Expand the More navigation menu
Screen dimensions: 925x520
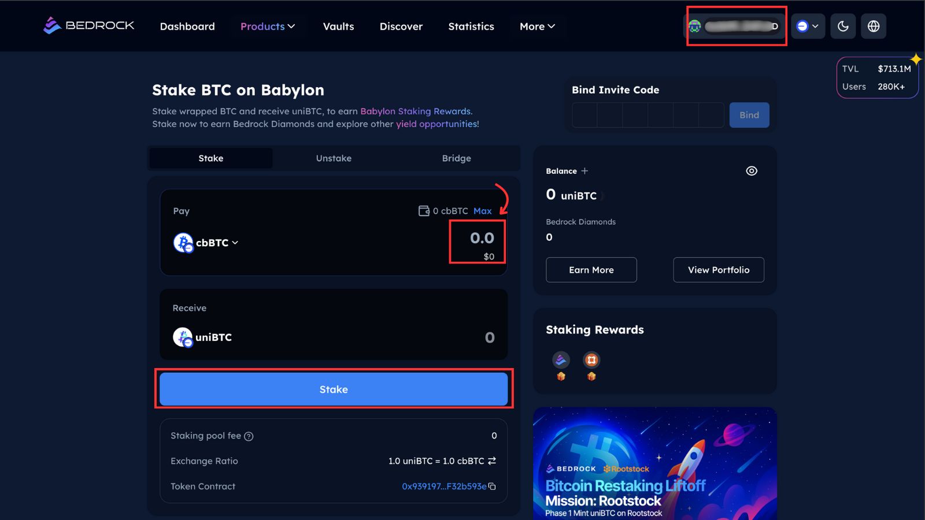click(537, 27)
